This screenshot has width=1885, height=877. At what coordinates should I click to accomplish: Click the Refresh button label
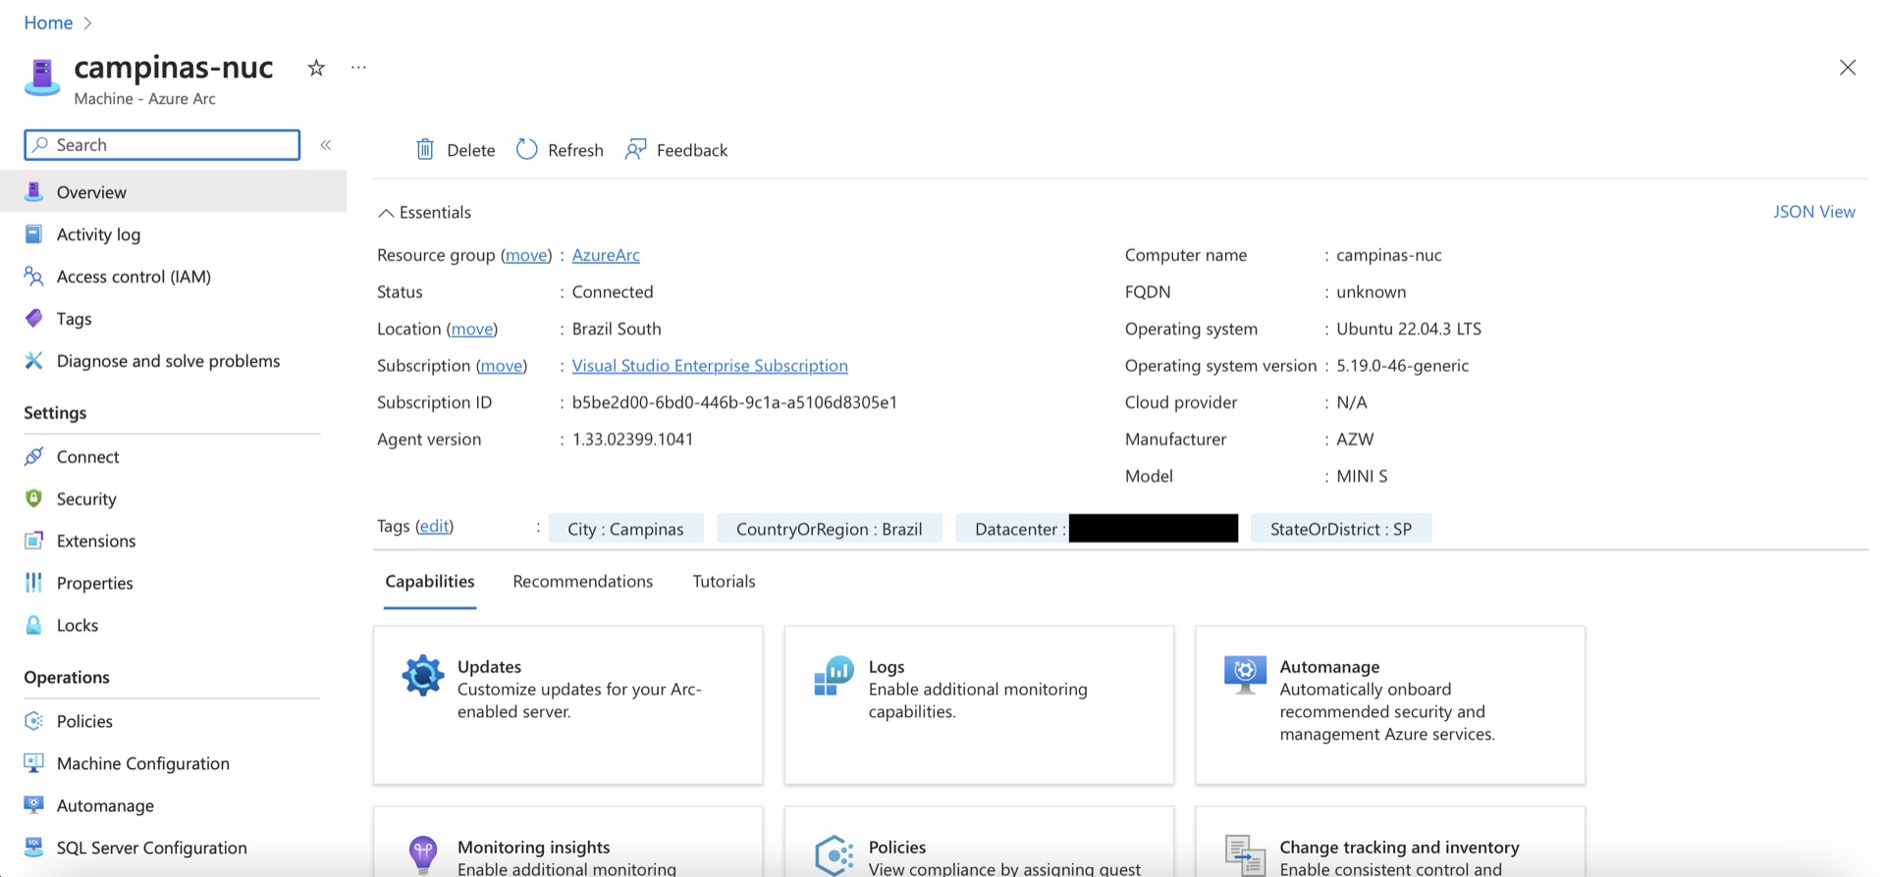click(575, 150)
